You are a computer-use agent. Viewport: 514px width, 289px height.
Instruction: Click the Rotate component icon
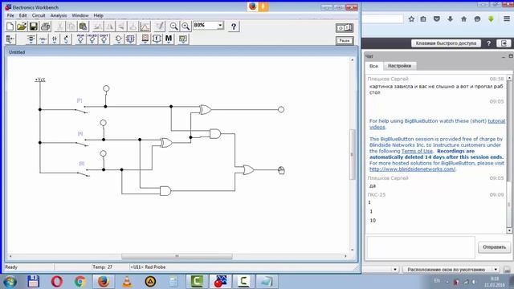click(x=97, y=26)
